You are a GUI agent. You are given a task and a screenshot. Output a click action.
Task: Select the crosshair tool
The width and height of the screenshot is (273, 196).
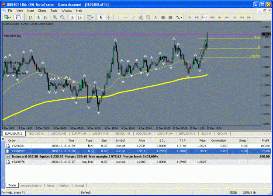click(108, 17)
